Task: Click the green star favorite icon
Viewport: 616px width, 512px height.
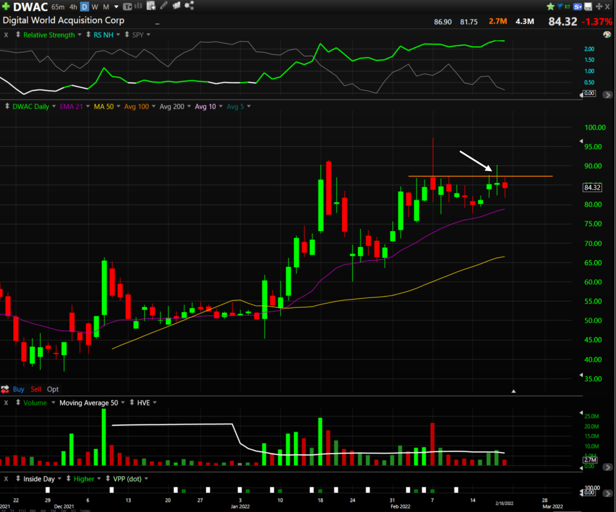Action: tap(550, 6)
